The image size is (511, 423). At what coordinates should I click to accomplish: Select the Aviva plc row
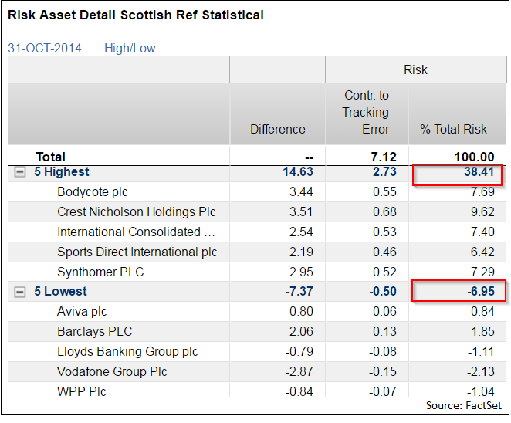[x=82, y=312]
